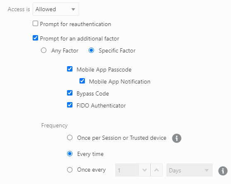
Task: Uncheck Prompt for an additional factor
Action: tap(35, 38)
